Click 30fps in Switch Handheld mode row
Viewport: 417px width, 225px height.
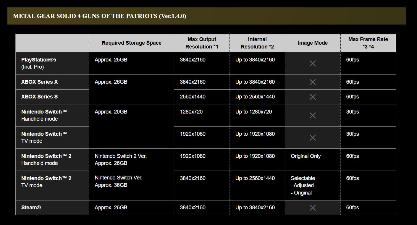pyautogui.click(x=353, y=112)
